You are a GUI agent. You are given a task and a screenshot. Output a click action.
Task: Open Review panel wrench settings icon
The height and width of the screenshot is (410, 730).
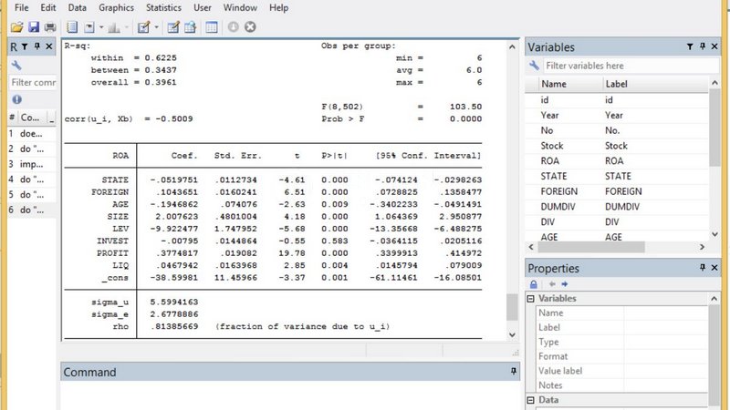pyautogui.click(x=16, y=65)
